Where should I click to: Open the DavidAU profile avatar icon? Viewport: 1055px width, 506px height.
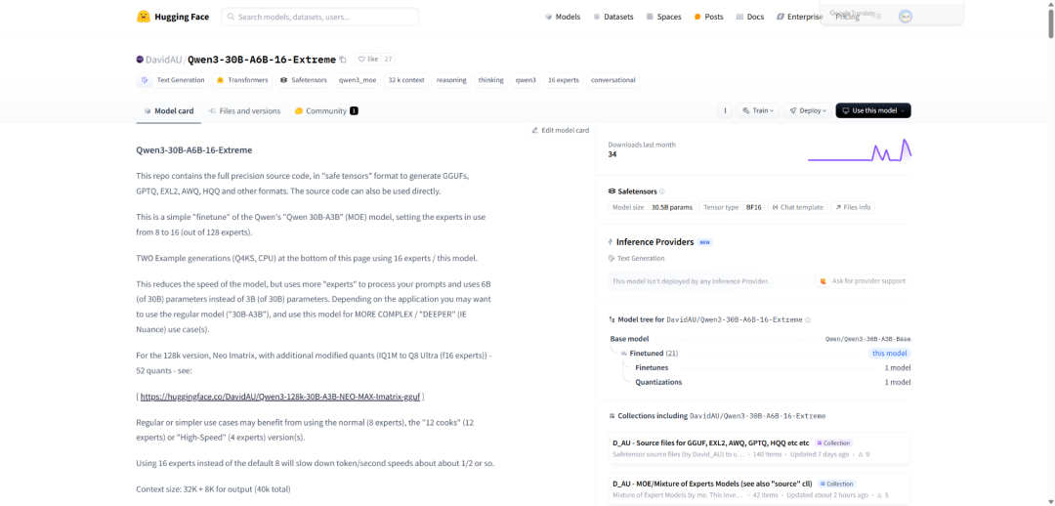pos(140,60)
